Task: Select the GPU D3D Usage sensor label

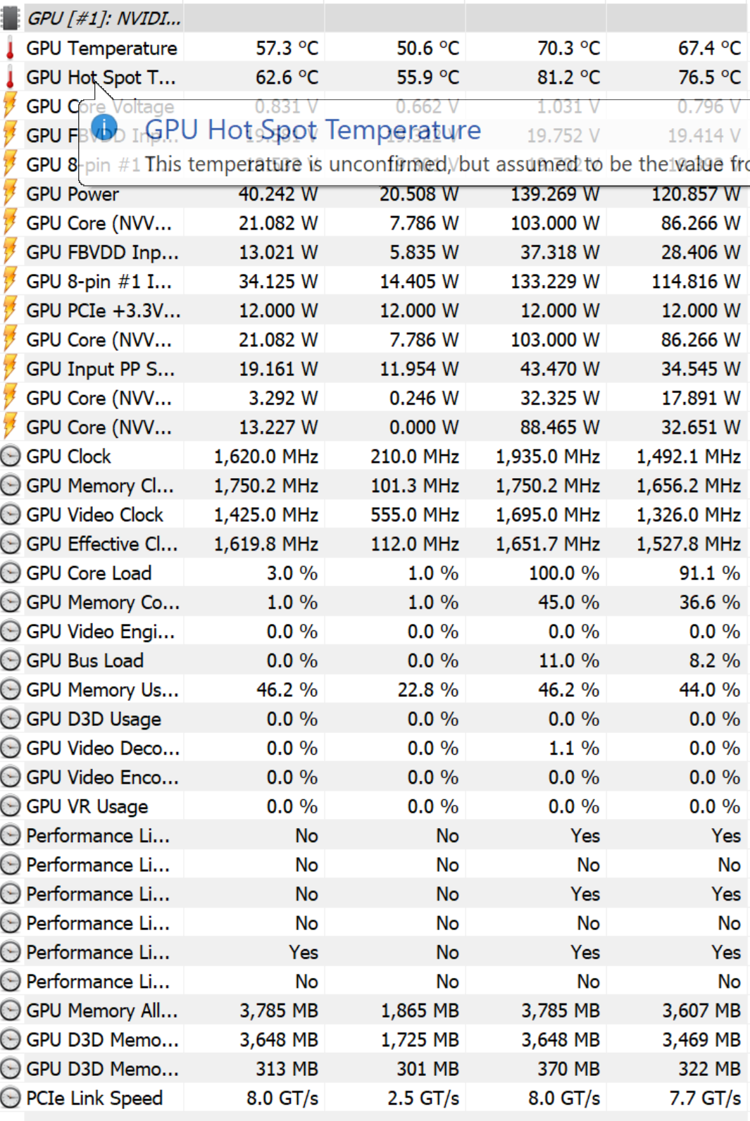Action: [x=94, y=719]
